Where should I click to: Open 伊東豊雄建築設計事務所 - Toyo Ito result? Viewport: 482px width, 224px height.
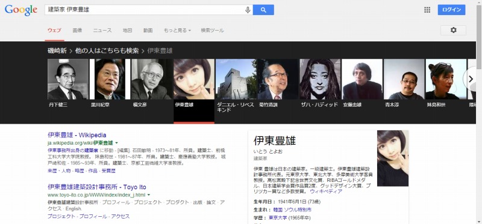(x=97, y=187)
